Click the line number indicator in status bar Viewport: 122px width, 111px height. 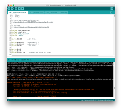coord(8,100)
